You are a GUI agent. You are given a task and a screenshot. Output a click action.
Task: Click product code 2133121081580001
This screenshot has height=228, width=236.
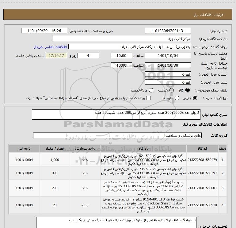[202, 188]
